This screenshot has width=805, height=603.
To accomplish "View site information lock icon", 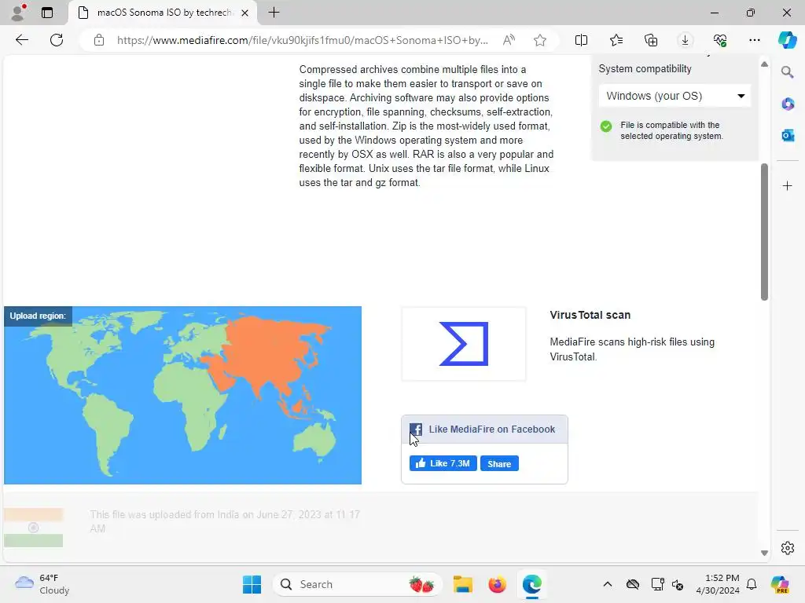I will coord(99,40).
